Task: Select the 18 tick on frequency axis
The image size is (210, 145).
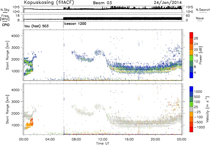Action: click(18, 16)
